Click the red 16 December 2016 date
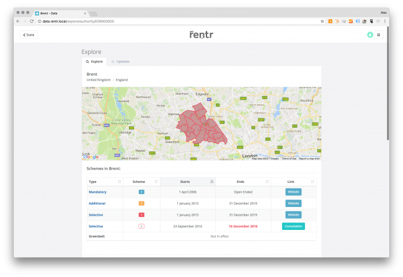 (243, 226)
